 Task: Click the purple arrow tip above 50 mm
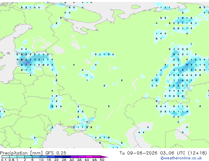pos(104,157)
